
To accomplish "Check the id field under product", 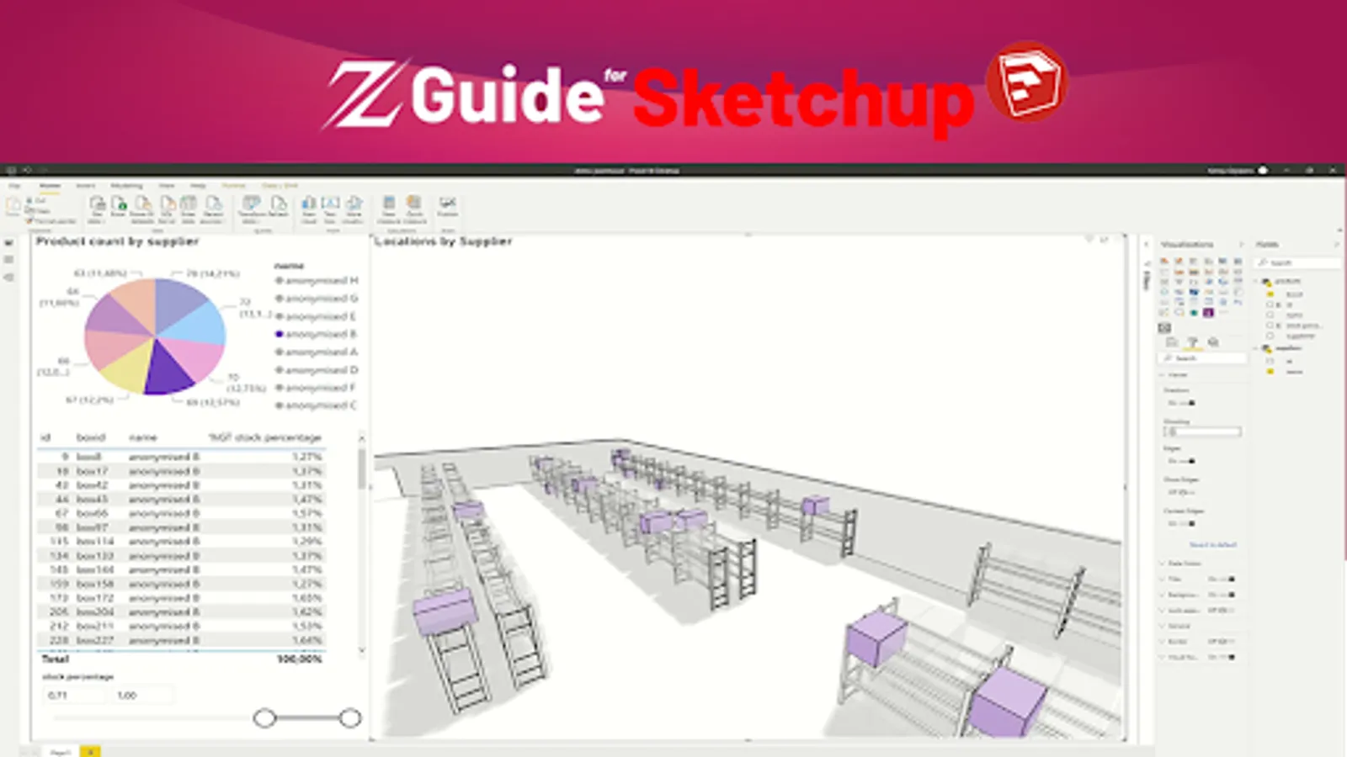I will pos(1270,304).
